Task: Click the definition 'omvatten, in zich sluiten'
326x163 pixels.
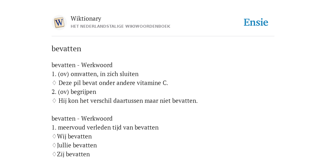Action: 104,74
